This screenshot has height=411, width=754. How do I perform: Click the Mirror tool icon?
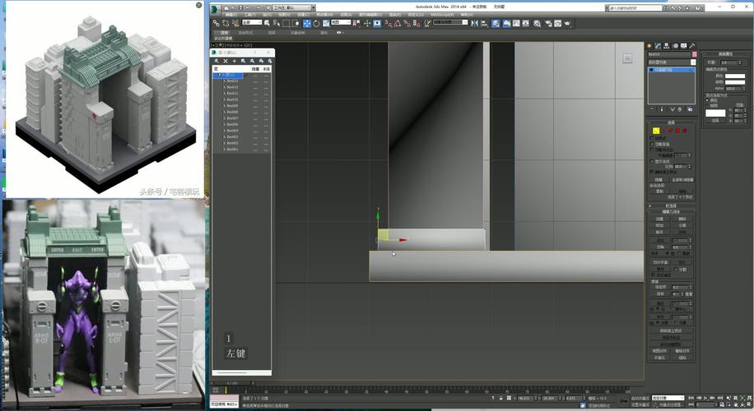[475, 23]
